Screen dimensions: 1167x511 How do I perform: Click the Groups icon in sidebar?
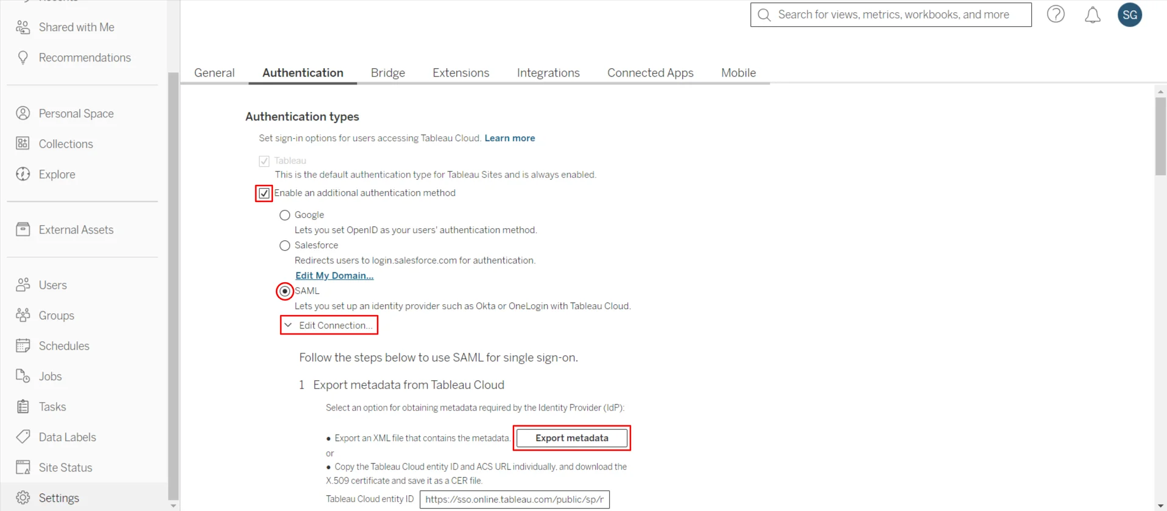coord(23,315)
